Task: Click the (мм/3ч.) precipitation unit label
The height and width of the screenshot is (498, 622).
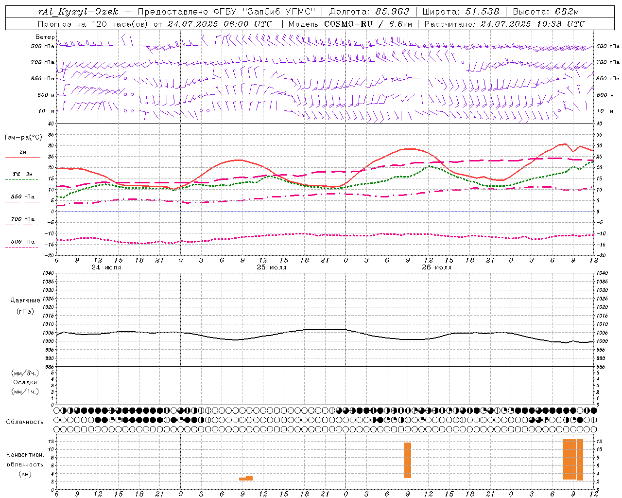Action: click(25, 373)
